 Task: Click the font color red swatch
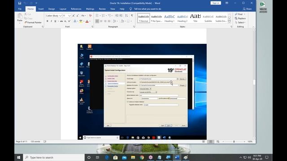pyautogui.click(x=87, y=21)
